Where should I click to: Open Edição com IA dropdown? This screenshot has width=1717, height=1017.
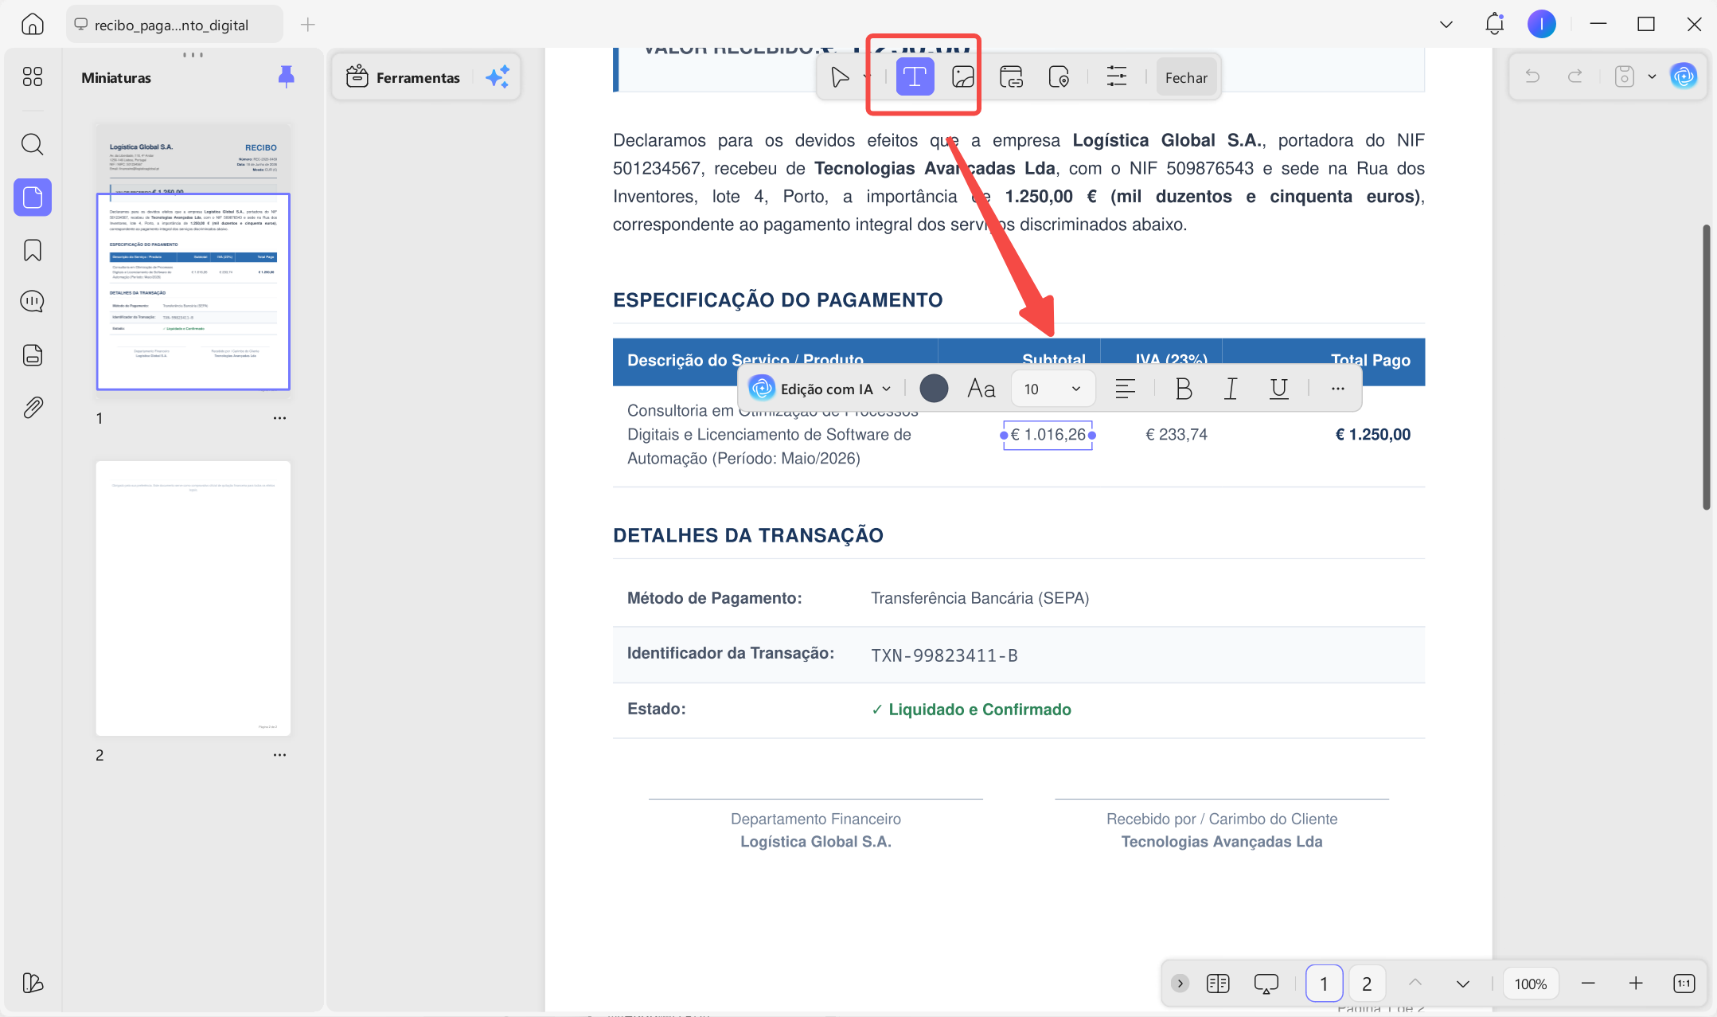coord(820,389)
